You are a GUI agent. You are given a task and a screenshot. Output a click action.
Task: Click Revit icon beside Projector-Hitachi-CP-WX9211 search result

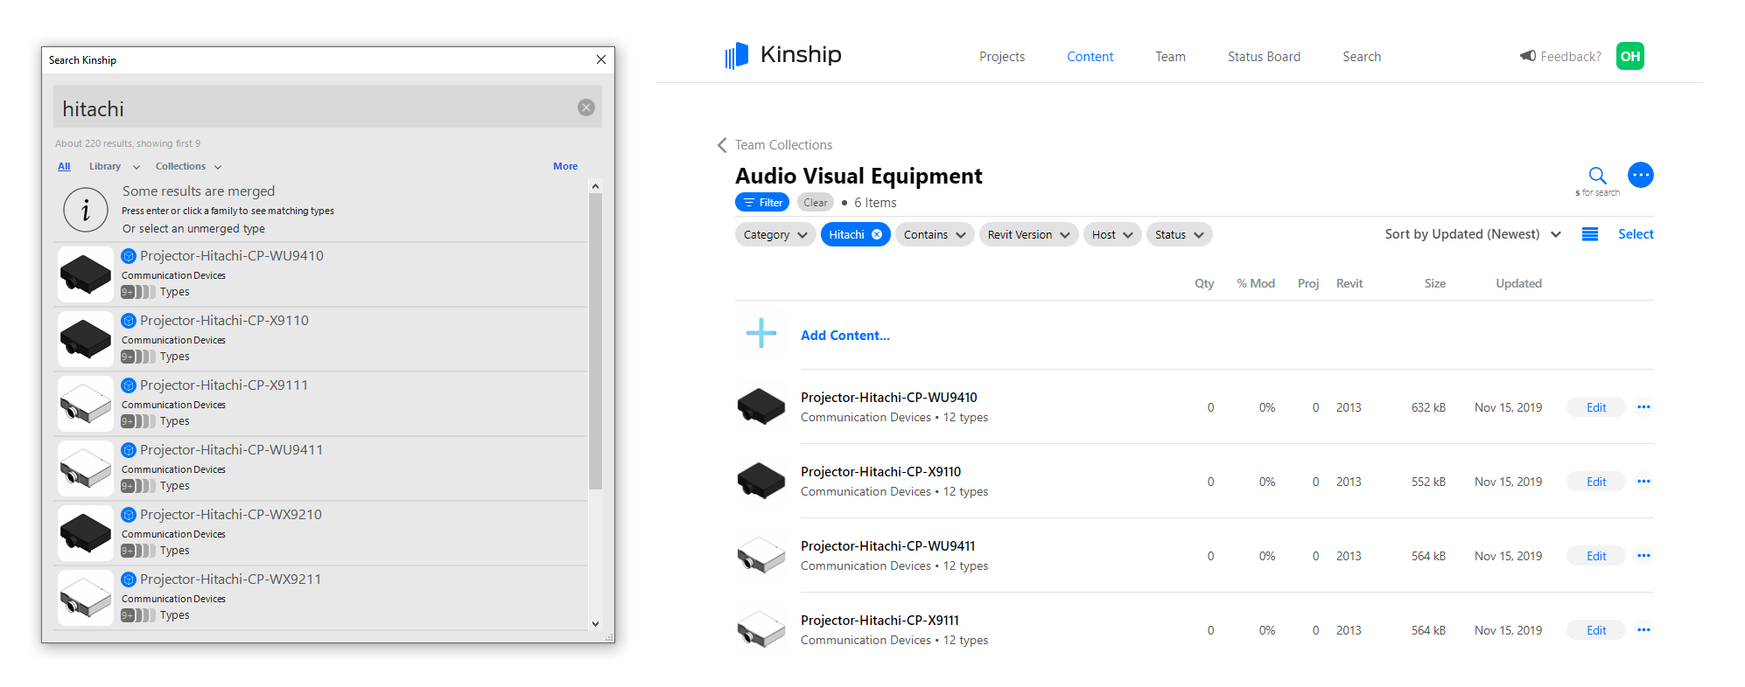129,579
